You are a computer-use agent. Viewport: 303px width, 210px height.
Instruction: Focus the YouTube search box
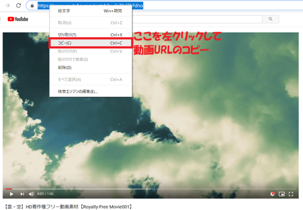[197, 19]
